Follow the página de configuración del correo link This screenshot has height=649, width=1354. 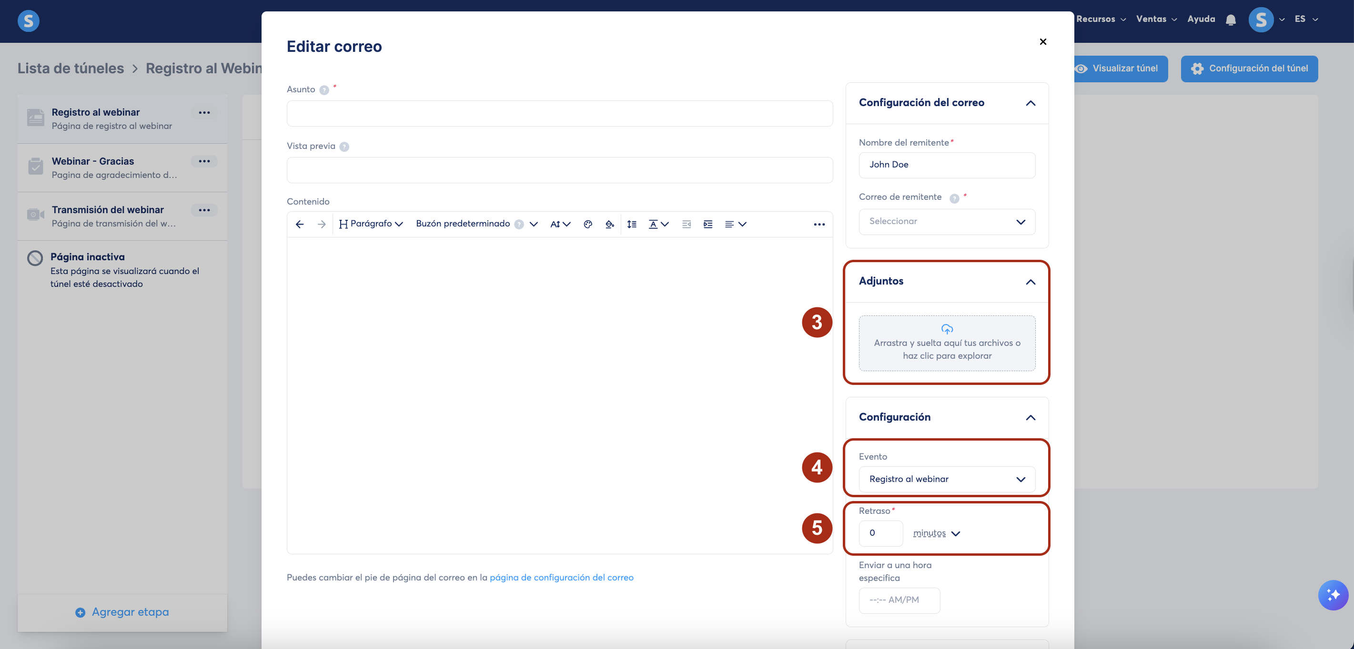coord(561,578)
